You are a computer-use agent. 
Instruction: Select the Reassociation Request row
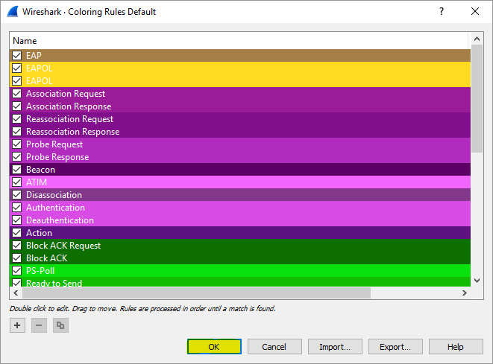coord(240,119)
